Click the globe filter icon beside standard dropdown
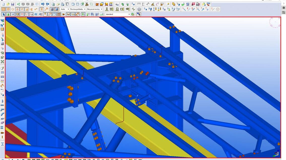Screen dimensions: 286x160 coord(133,14)
